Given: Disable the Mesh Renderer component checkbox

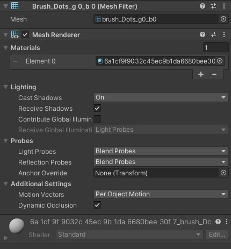Looking at the screenshot, I should point(25,34).
